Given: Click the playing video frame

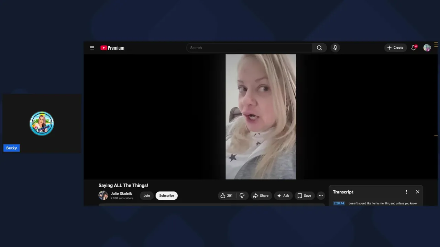Looking at the screenshot, I should [x=261, y=117].
